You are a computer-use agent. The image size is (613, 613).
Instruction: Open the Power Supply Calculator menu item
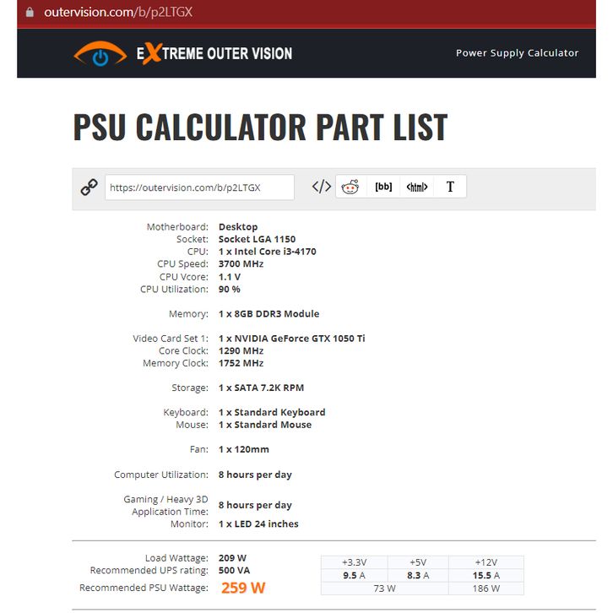[x=517, y=53]
